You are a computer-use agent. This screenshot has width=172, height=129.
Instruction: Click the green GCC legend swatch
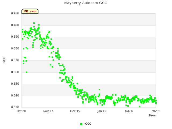point(81,124)
